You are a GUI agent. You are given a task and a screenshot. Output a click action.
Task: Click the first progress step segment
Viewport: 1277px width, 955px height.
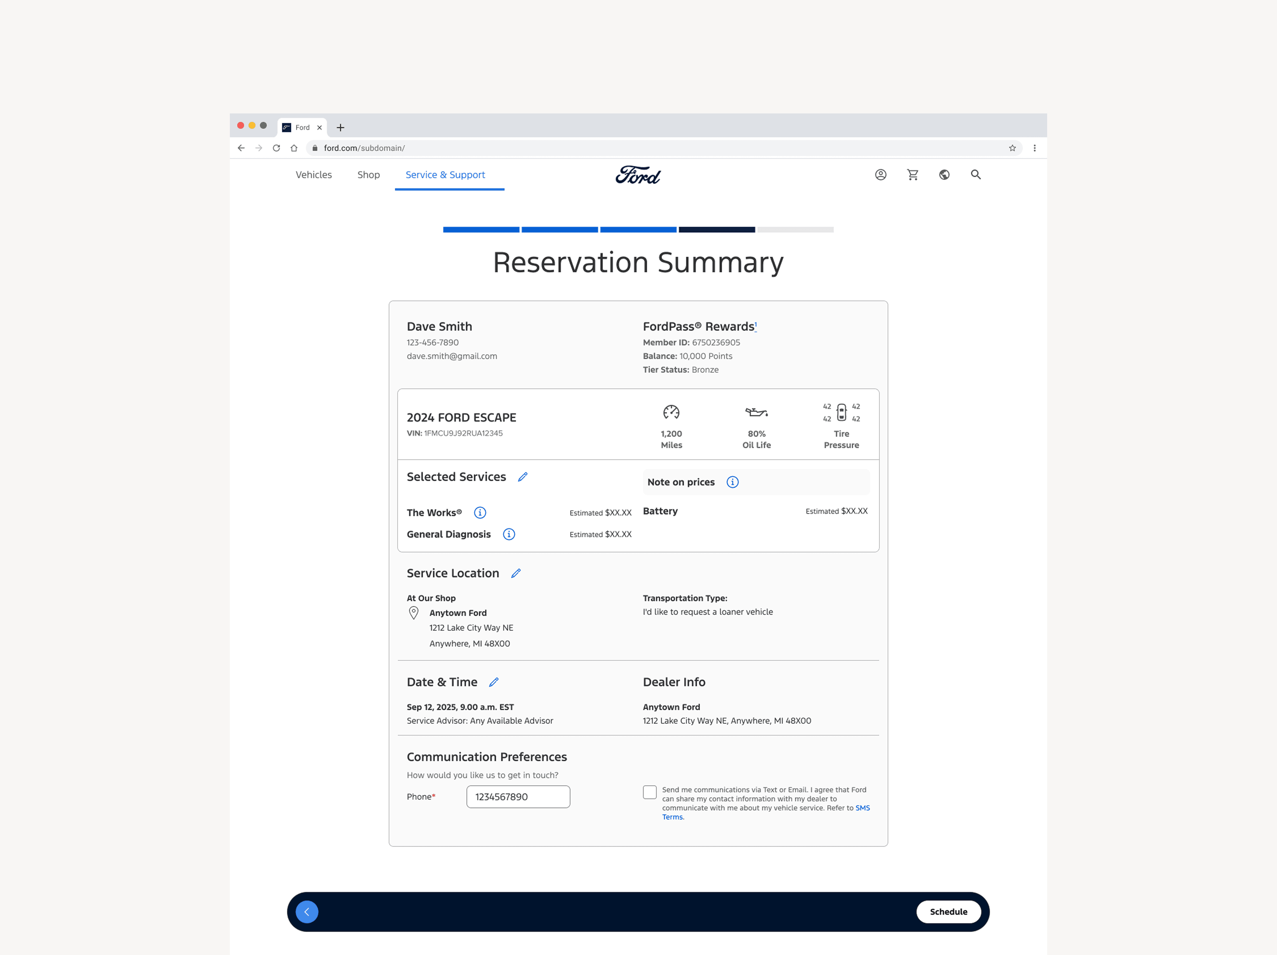(x=481, y=229)
